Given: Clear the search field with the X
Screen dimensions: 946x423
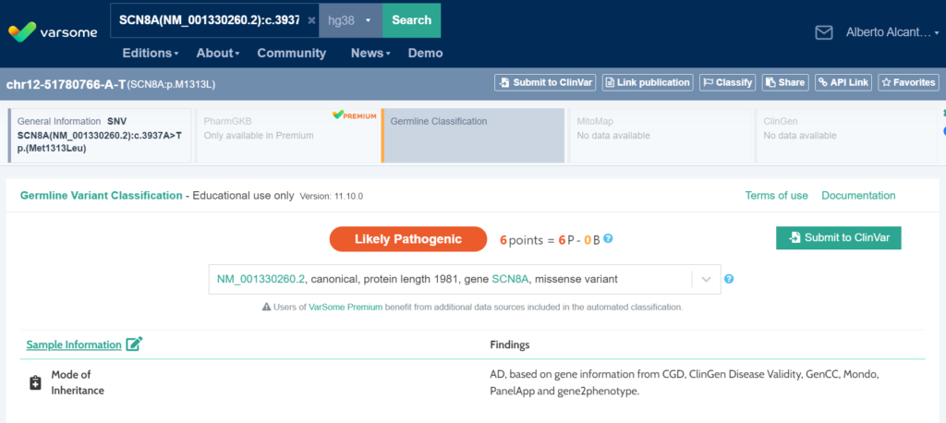Looking at the screenshot, I should [x=311, y=20].
